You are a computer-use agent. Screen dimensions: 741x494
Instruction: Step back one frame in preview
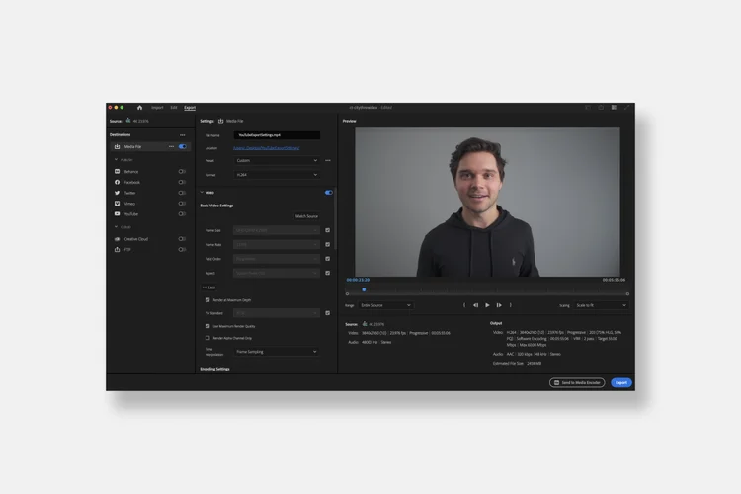click(x=475, y=305)
